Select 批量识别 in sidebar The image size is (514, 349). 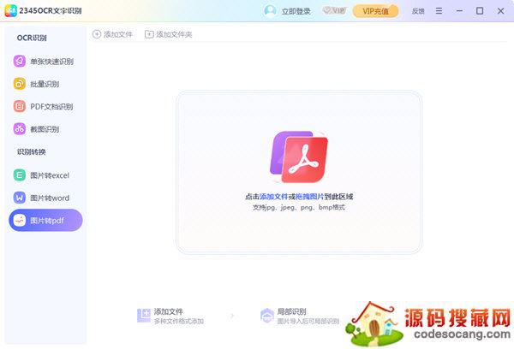coord(45,84)
